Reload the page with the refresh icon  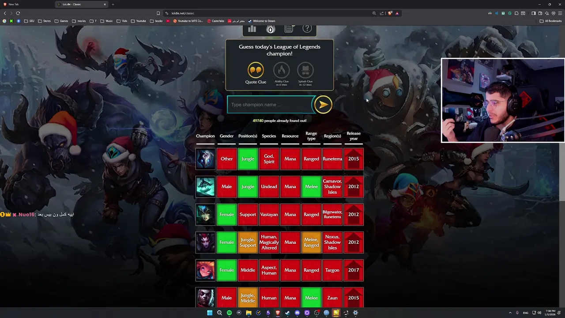[18, 13]
